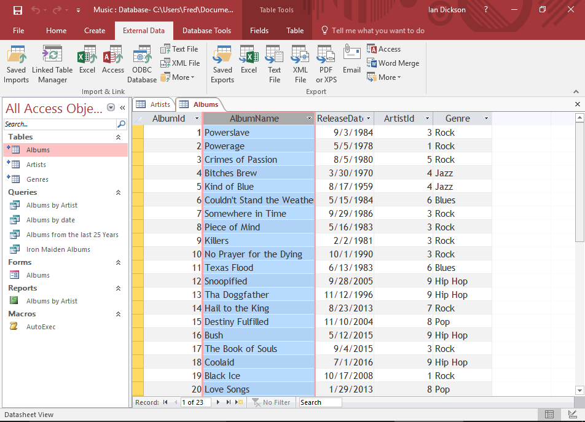Import a Text File
The image size is (585, 422).
click(x=180, y=49)
